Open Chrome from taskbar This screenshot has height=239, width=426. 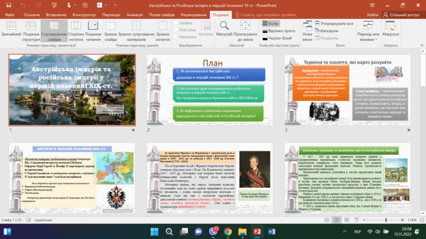(228, 232)
